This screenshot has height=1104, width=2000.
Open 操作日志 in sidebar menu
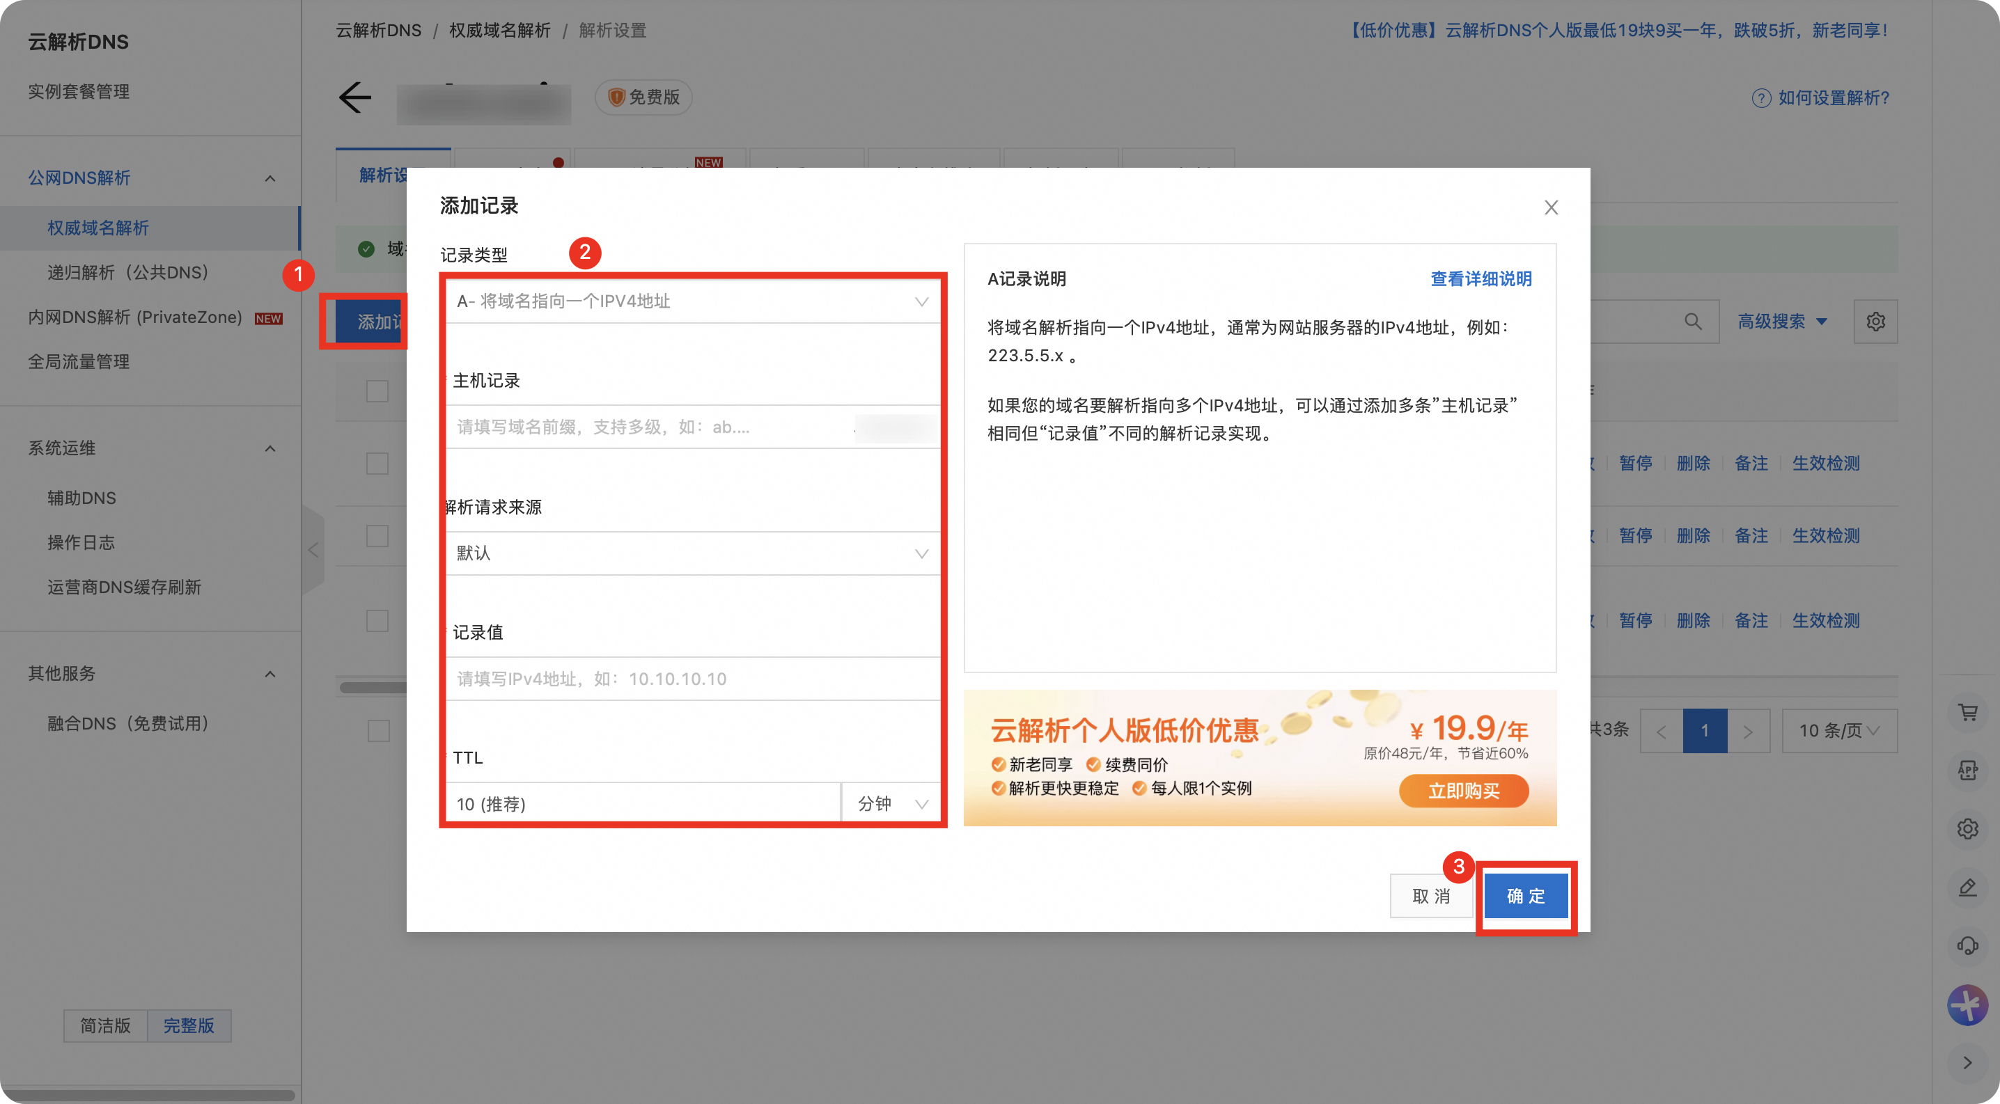point(81,542)
